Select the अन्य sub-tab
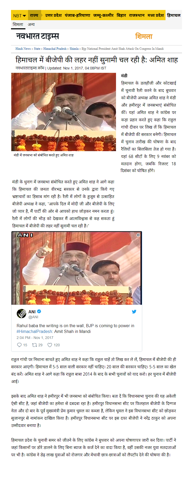This screenshot has width=193, height=477. (x=31, y=24)
